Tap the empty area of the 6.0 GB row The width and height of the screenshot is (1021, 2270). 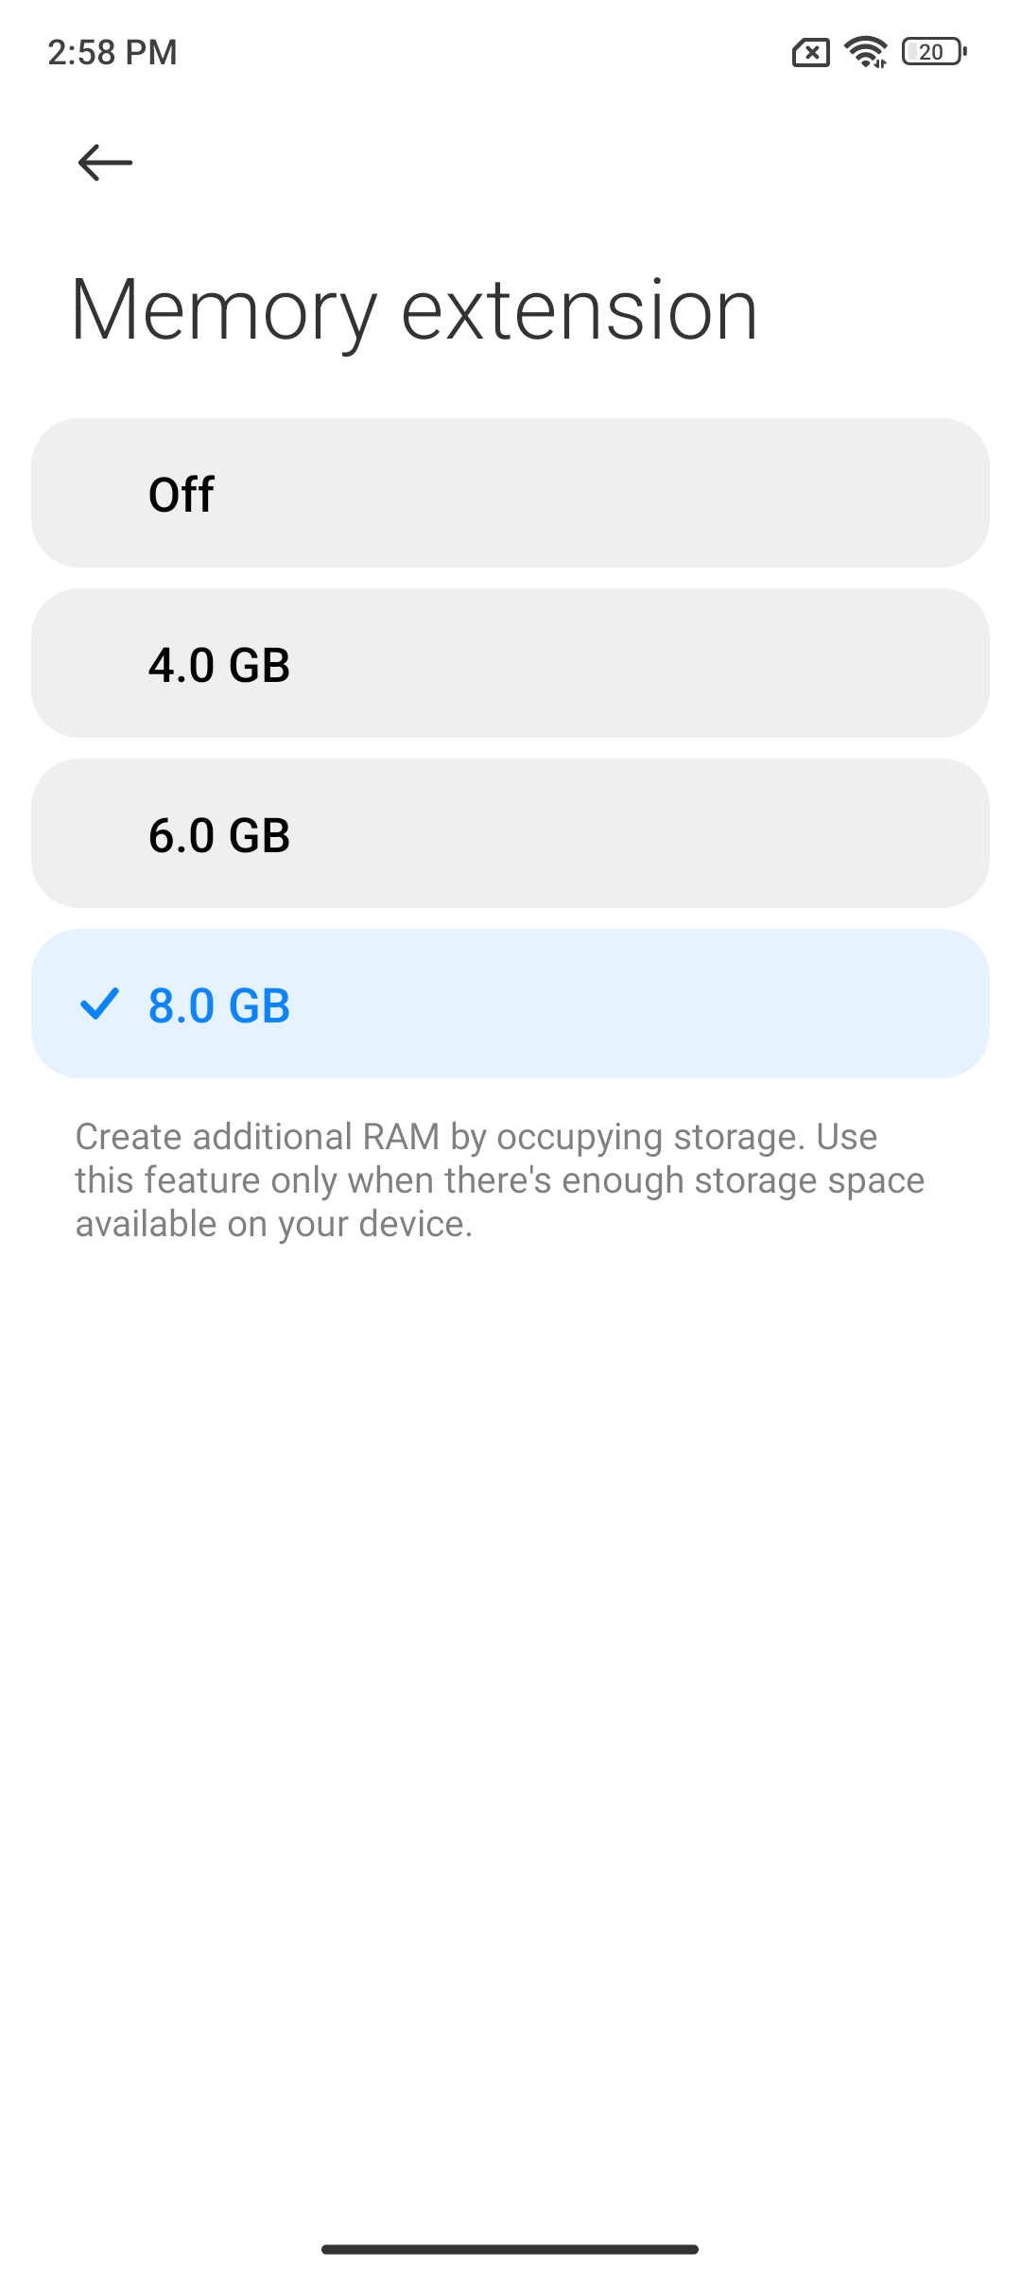[x=643, y=833]
